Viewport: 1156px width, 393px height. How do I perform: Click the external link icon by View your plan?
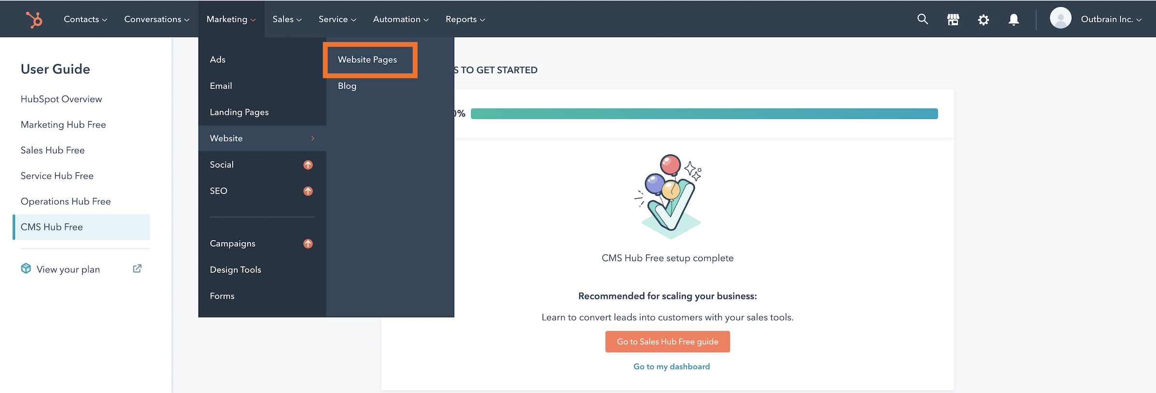point(137,268)
